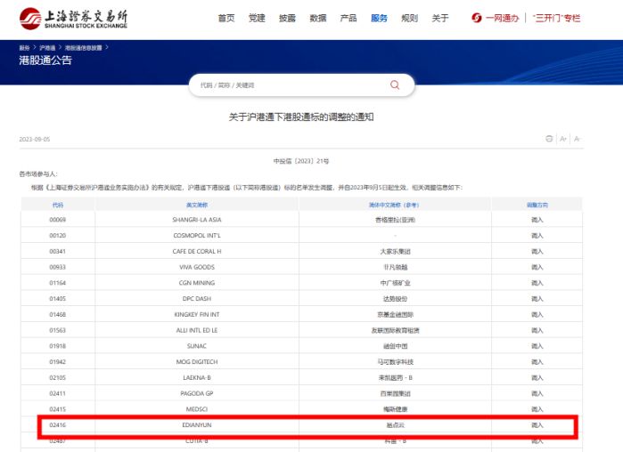Select code cell 01405
This screenshot has height=452, width=623.
click(x=58, y=299)
